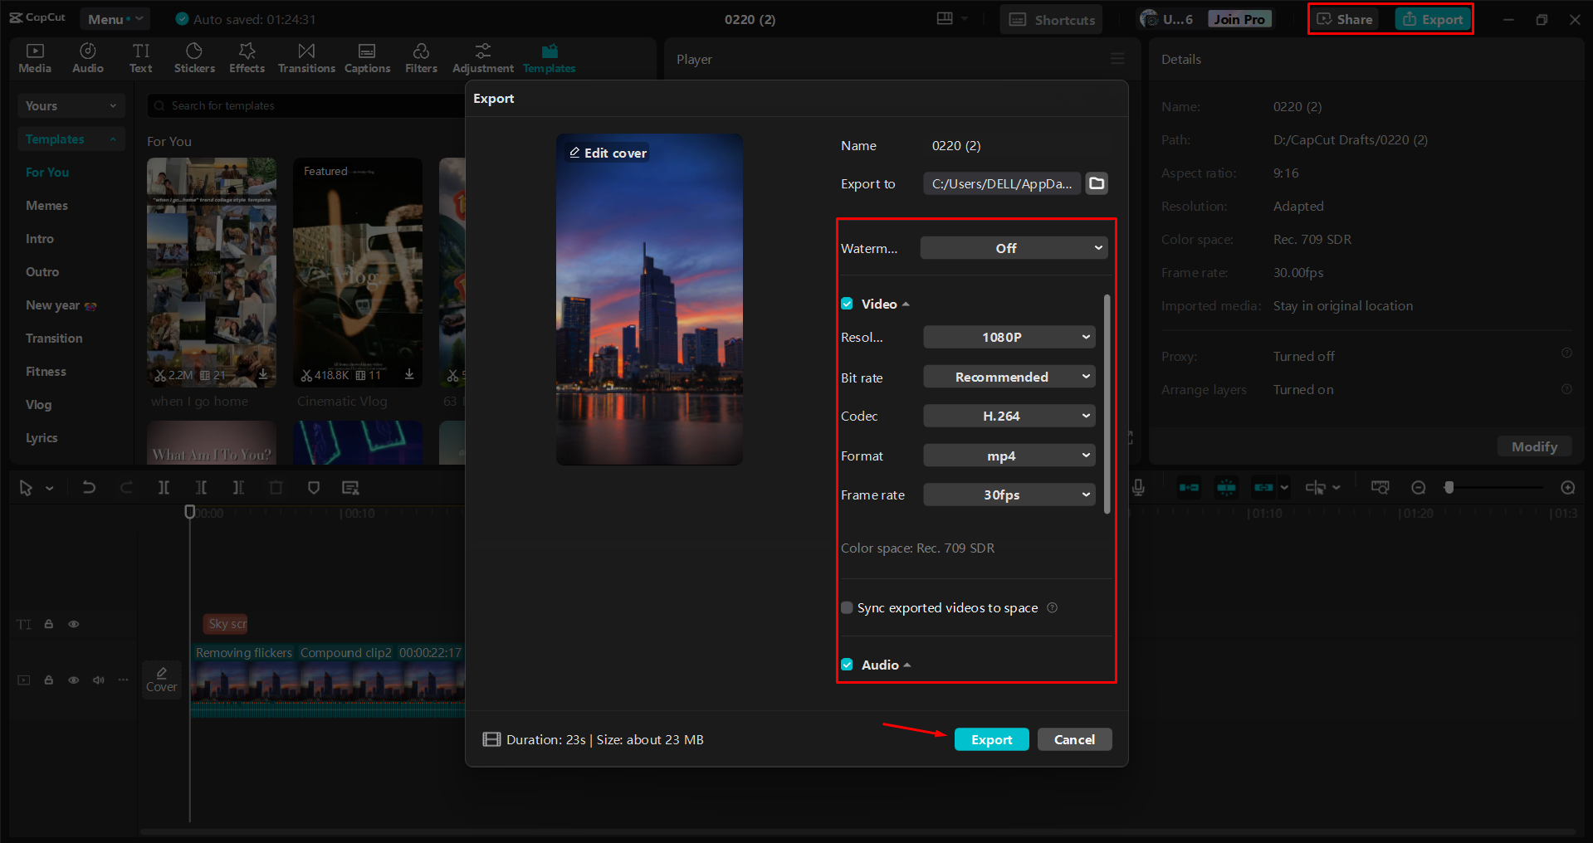Switch to the Transitions panel tab
1593x843 pixels.
(305, 57)
